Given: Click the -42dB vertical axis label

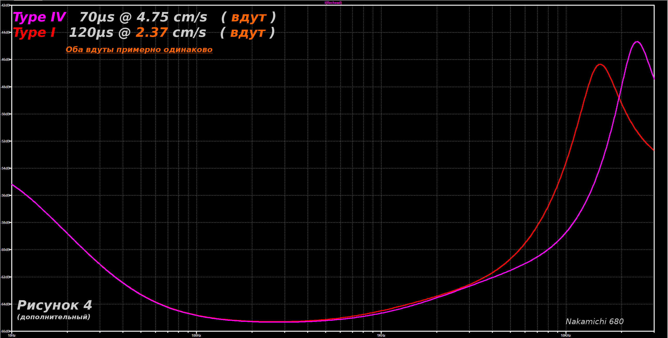Looking at the screenshot, I should coord(5,5).
